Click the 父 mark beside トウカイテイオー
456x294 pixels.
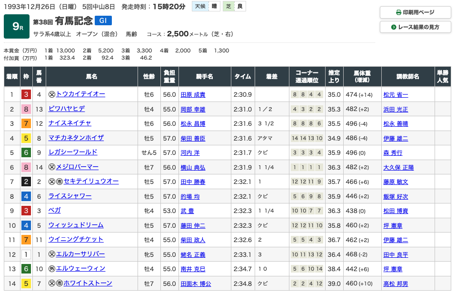pyautogui.click(x=52, y=94)
